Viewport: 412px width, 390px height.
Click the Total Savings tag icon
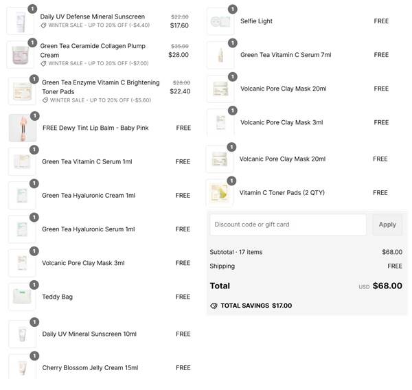(214, 306)
